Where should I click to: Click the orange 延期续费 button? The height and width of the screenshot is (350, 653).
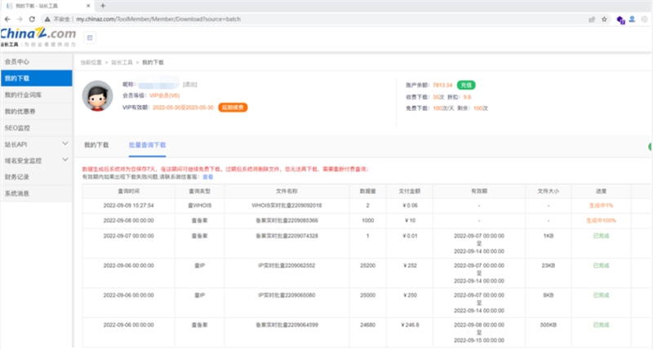233,108
